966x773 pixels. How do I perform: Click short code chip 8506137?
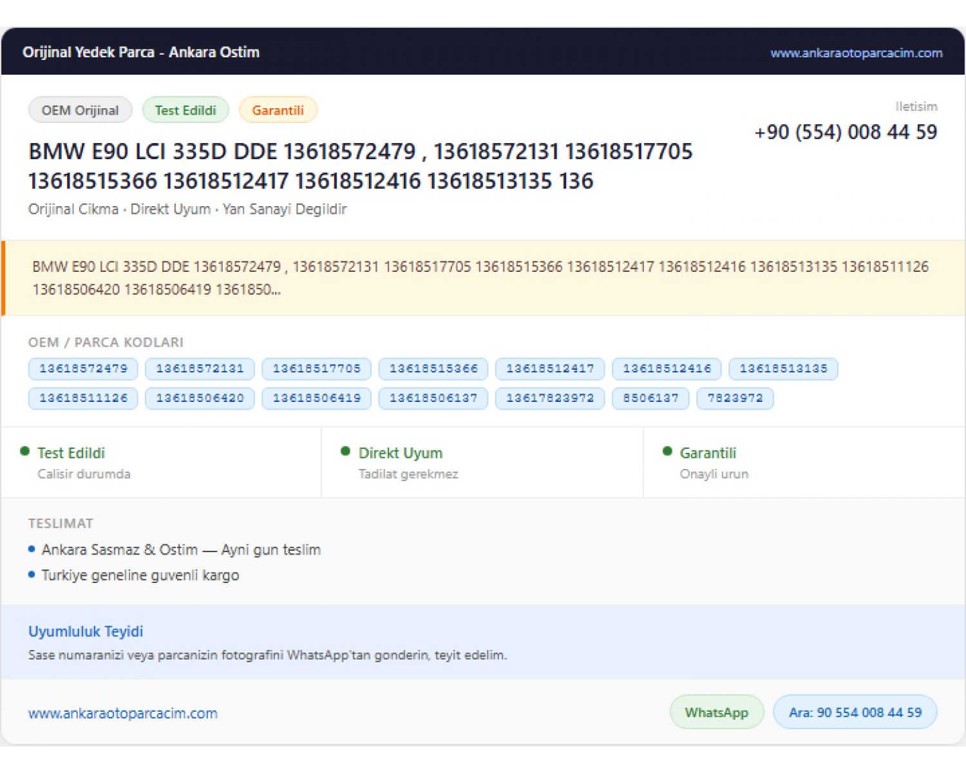tap(650, 398)
